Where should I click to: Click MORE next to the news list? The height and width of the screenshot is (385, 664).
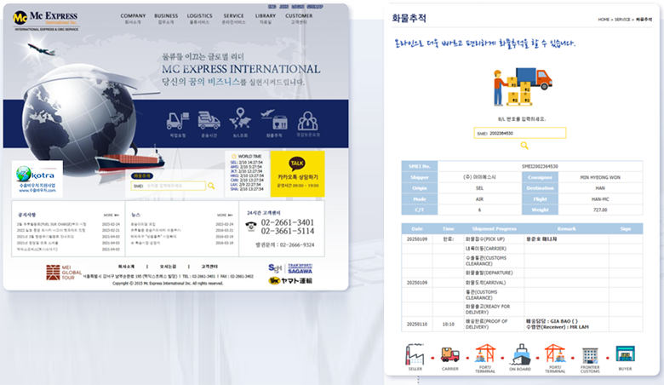(225, 215)
